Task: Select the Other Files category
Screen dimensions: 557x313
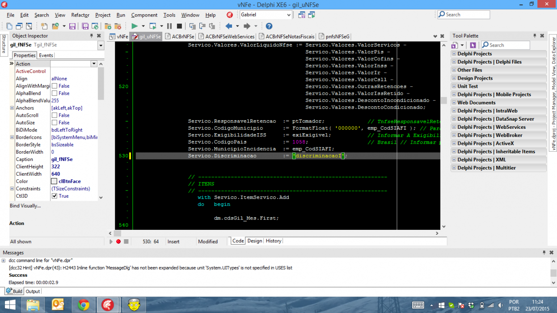Action: pyautogui.click(x=499, y=70)
